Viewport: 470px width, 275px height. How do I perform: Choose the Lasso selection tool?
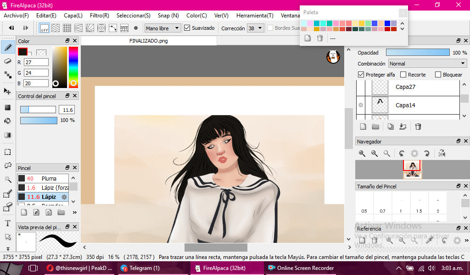pyautogui.click(x=8, y=165)
